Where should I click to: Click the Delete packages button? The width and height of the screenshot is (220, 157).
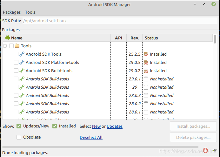coord(193,138)
